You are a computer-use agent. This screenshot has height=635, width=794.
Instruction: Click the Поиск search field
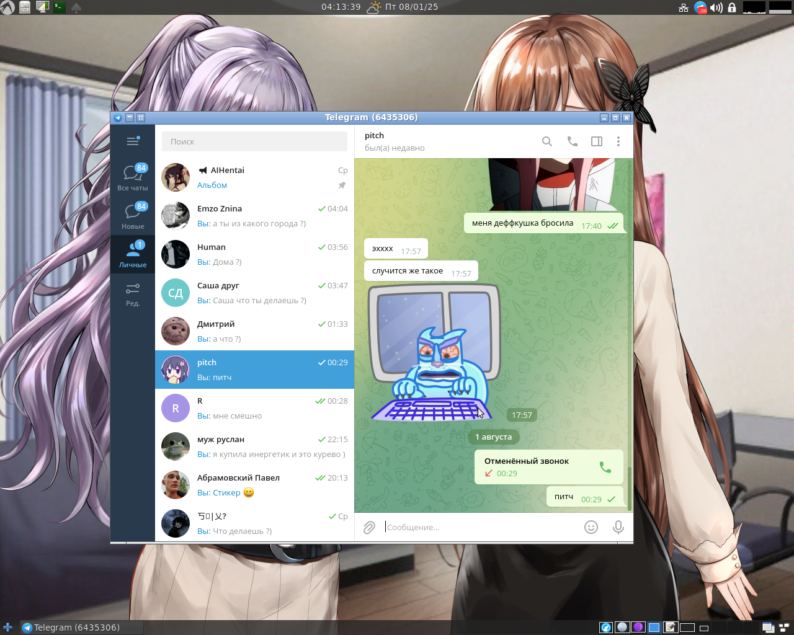(x=254, y=141)
